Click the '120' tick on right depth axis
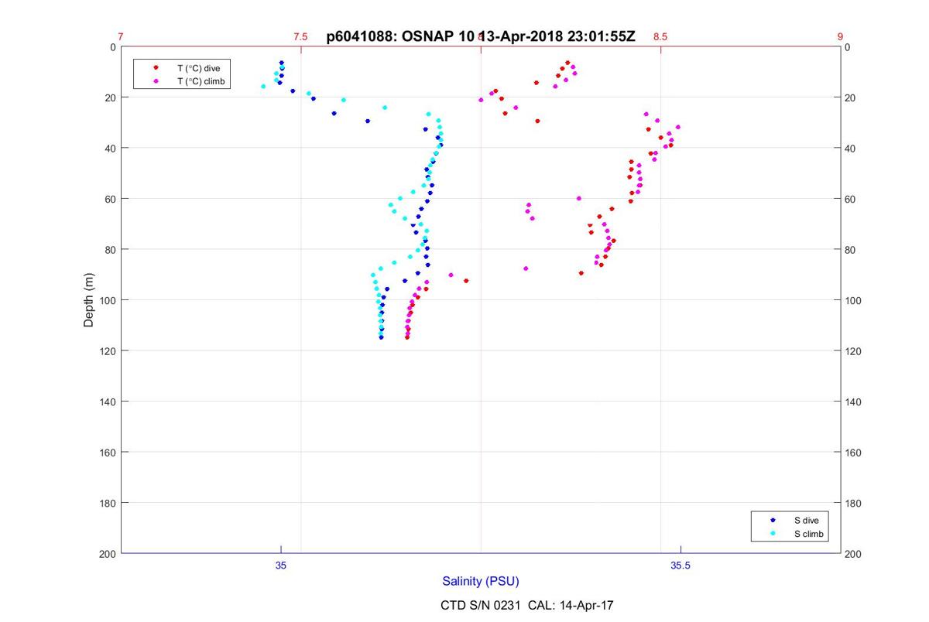The image size is (929, 622). coord(855,350)
